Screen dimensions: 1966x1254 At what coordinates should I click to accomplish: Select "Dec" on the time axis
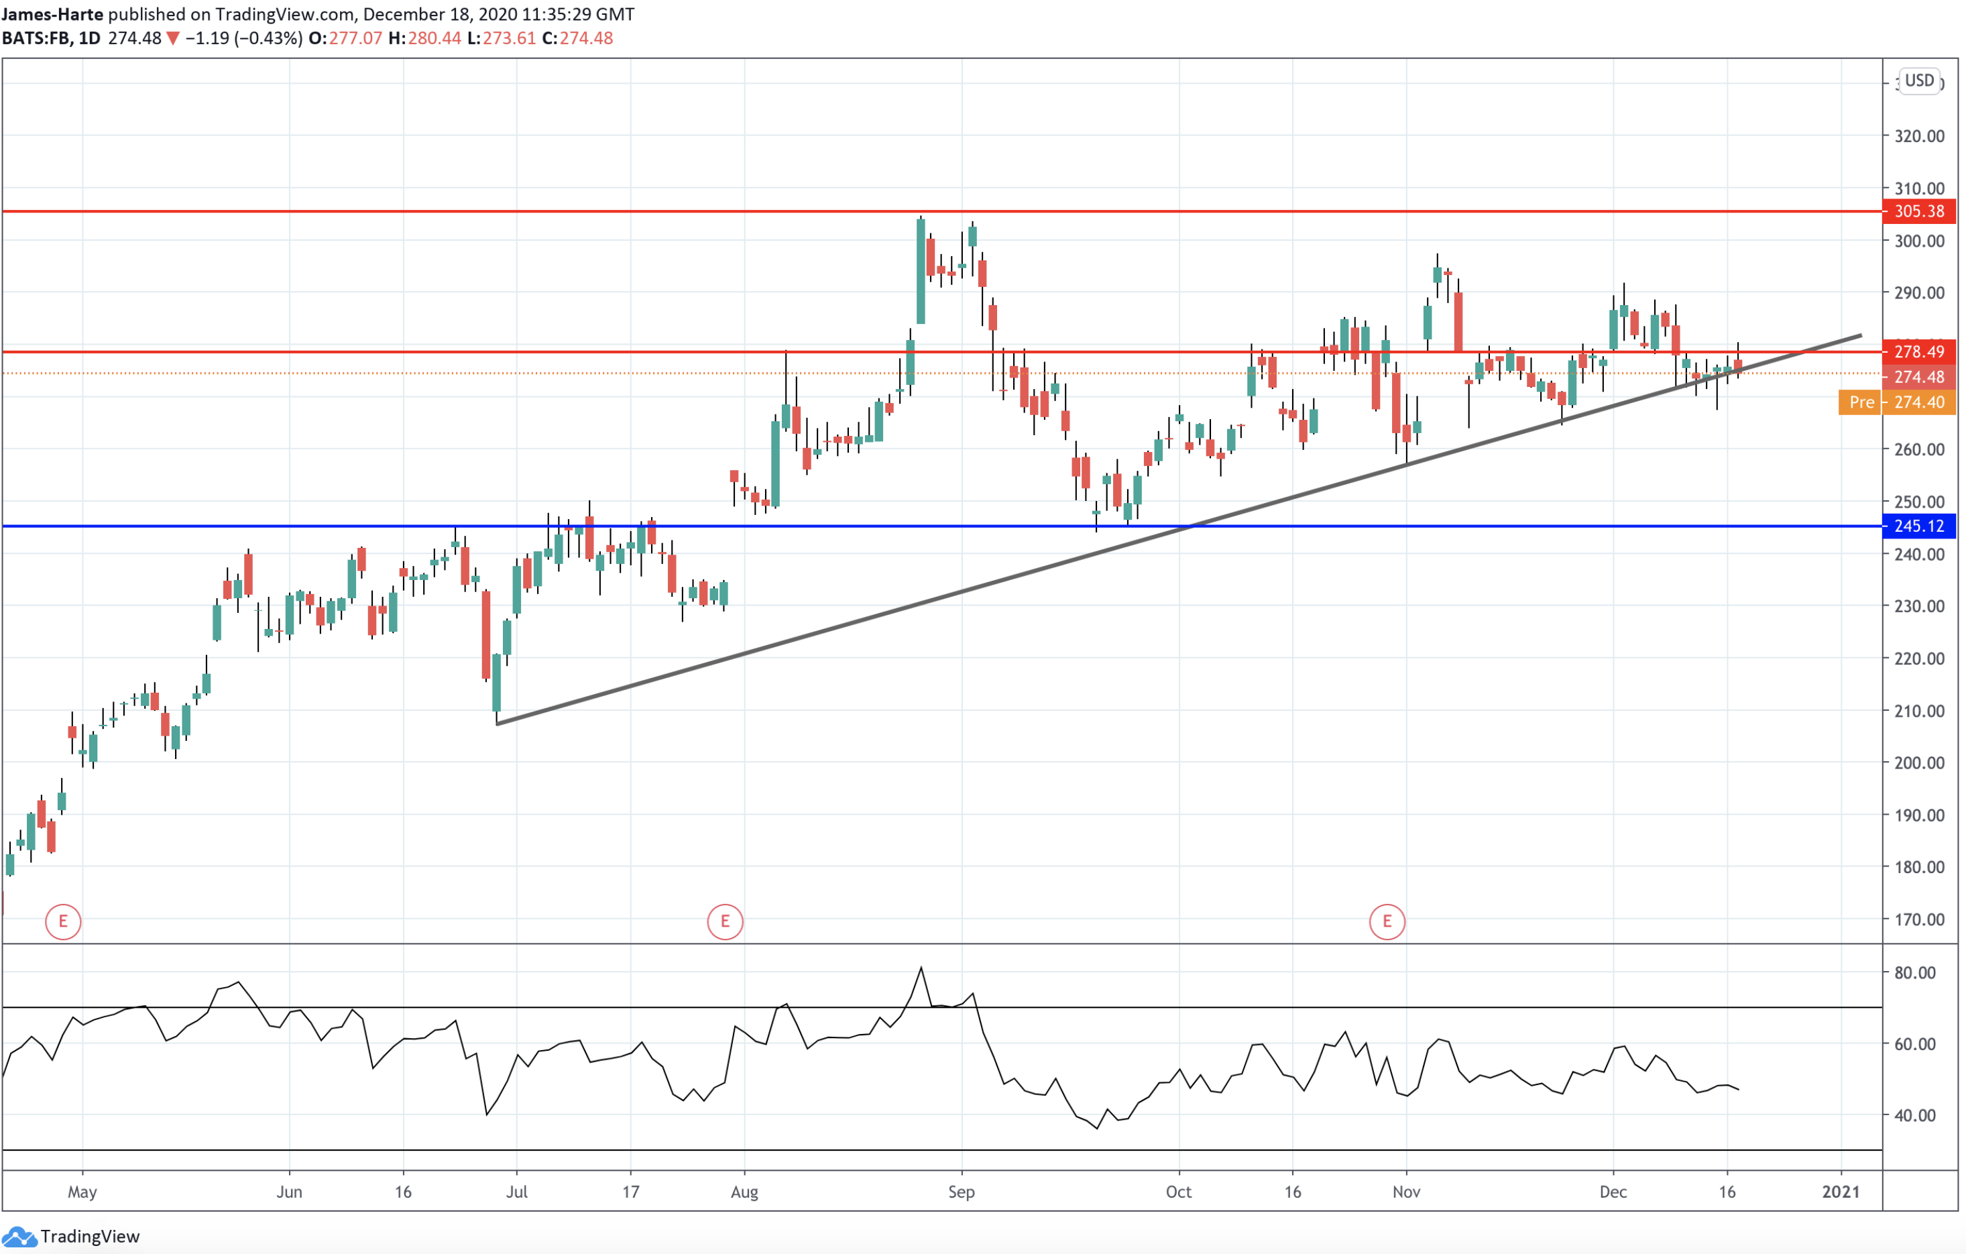[1614, 1192]
